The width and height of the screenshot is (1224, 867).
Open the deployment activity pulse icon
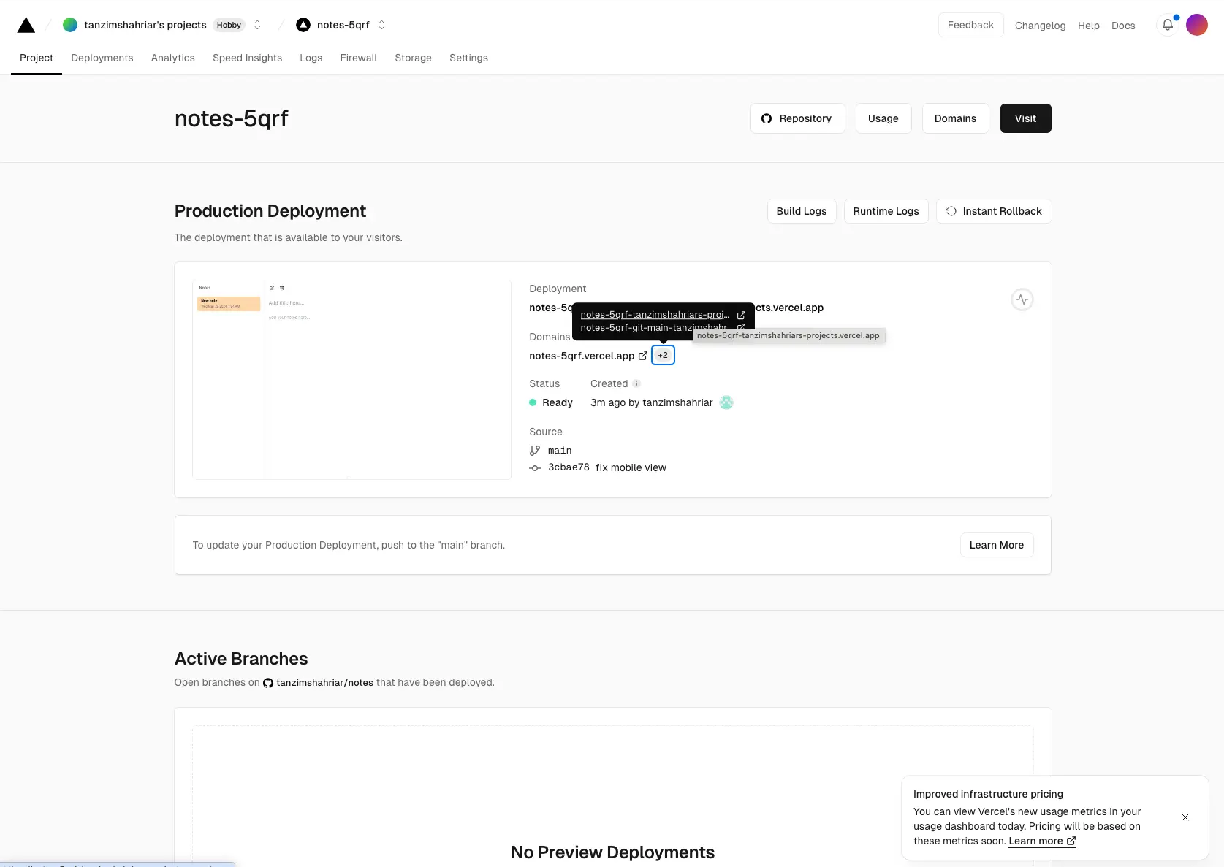(x=1022, y=299)
